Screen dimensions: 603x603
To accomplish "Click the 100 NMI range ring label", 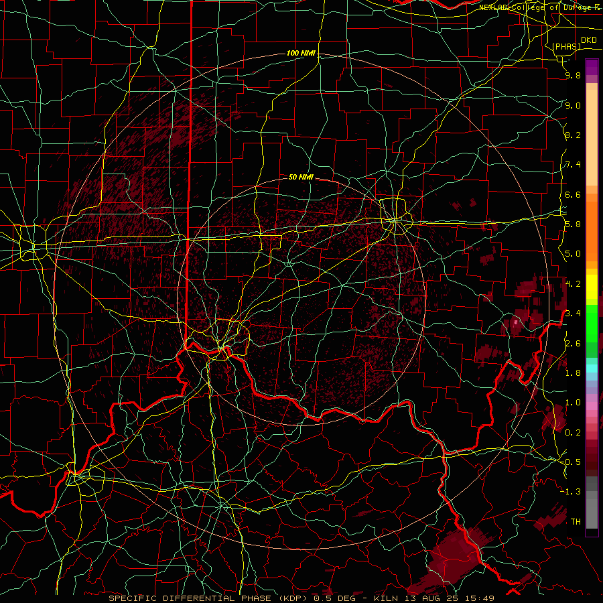I will coord(301,53).
